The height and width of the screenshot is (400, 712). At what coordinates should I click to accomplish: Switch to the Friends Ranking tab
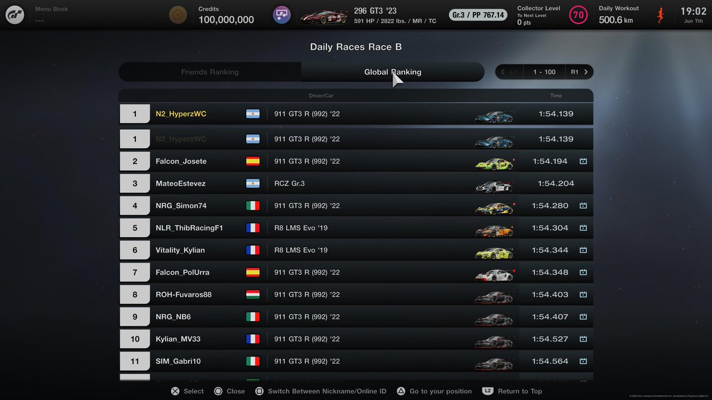coord(210,72)
